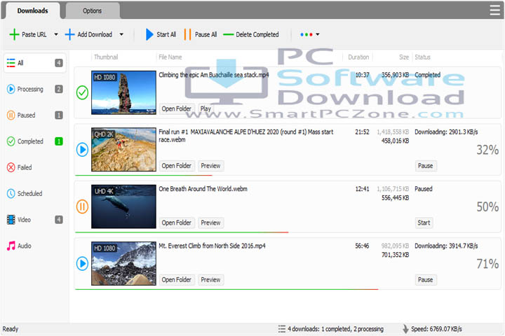Click the All category count badge 4
The image size is (505, 336).
(59, 63)
